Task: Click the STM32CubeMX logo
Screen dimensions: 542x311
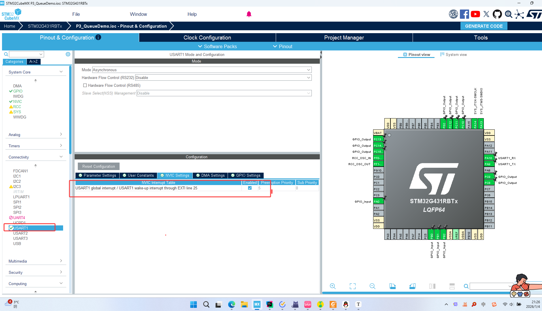Action: 12,14
